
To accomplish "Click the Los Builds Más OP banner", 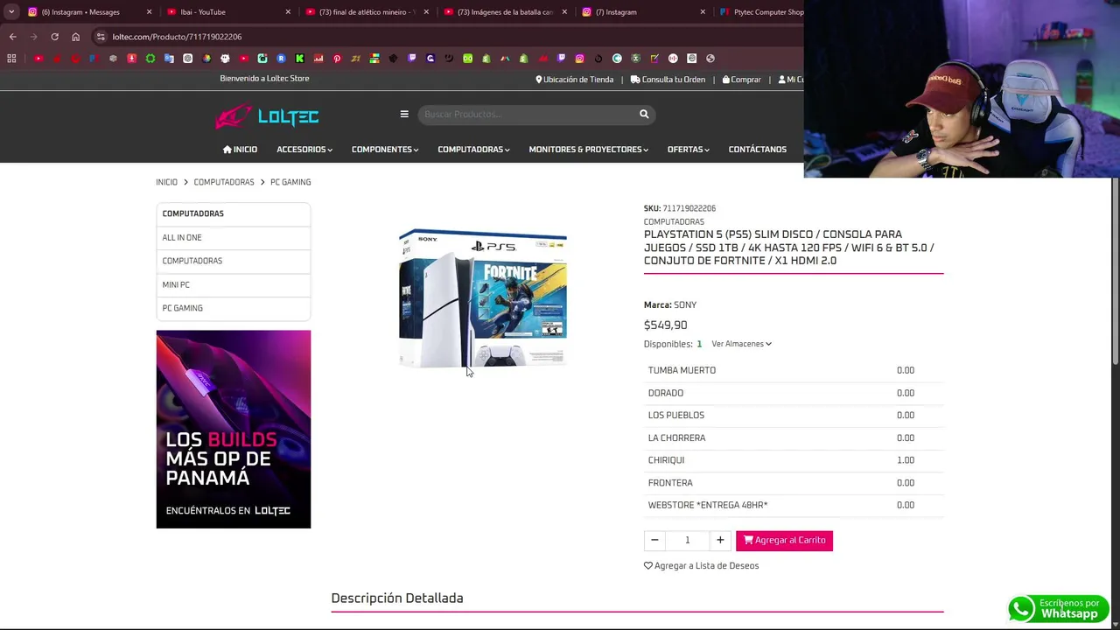I will coord(234,429).
